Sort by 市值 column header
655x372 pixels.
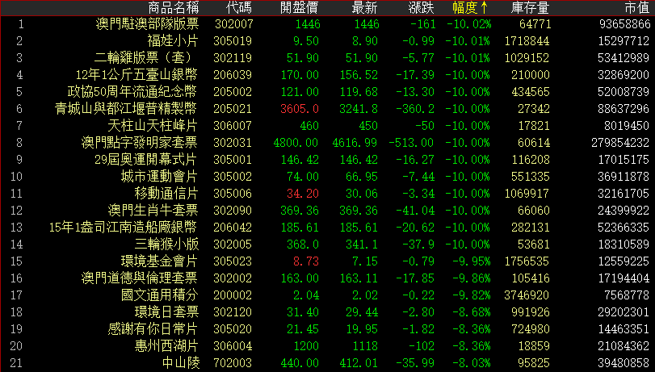pos(637,7)
